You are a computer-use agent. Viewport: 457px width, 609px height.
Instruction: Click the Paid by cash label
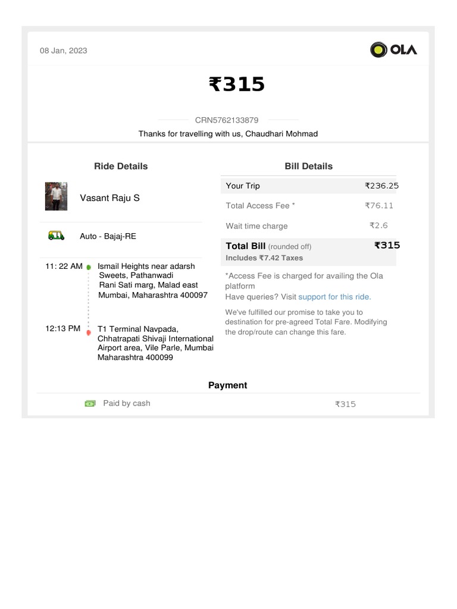pyautogui.click(x=127, y=403)
